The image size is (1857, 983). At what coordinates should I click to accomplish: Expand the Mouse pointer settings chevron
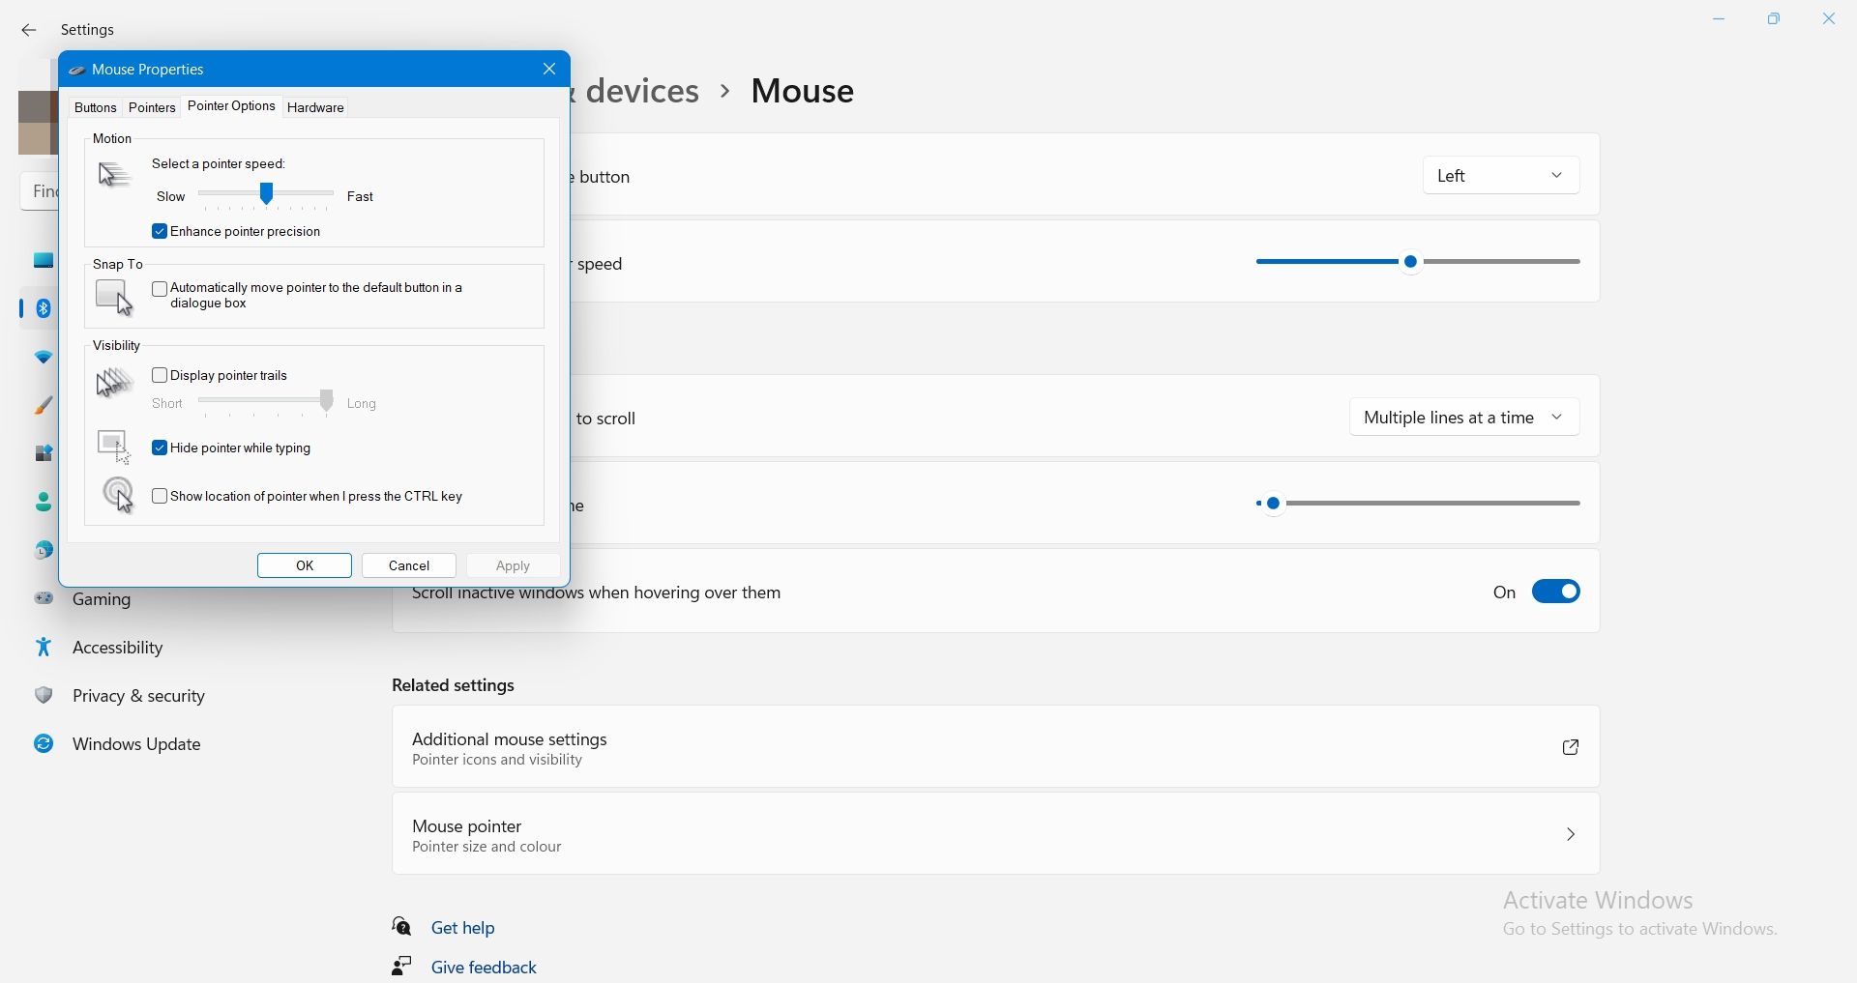(1571, 834)
